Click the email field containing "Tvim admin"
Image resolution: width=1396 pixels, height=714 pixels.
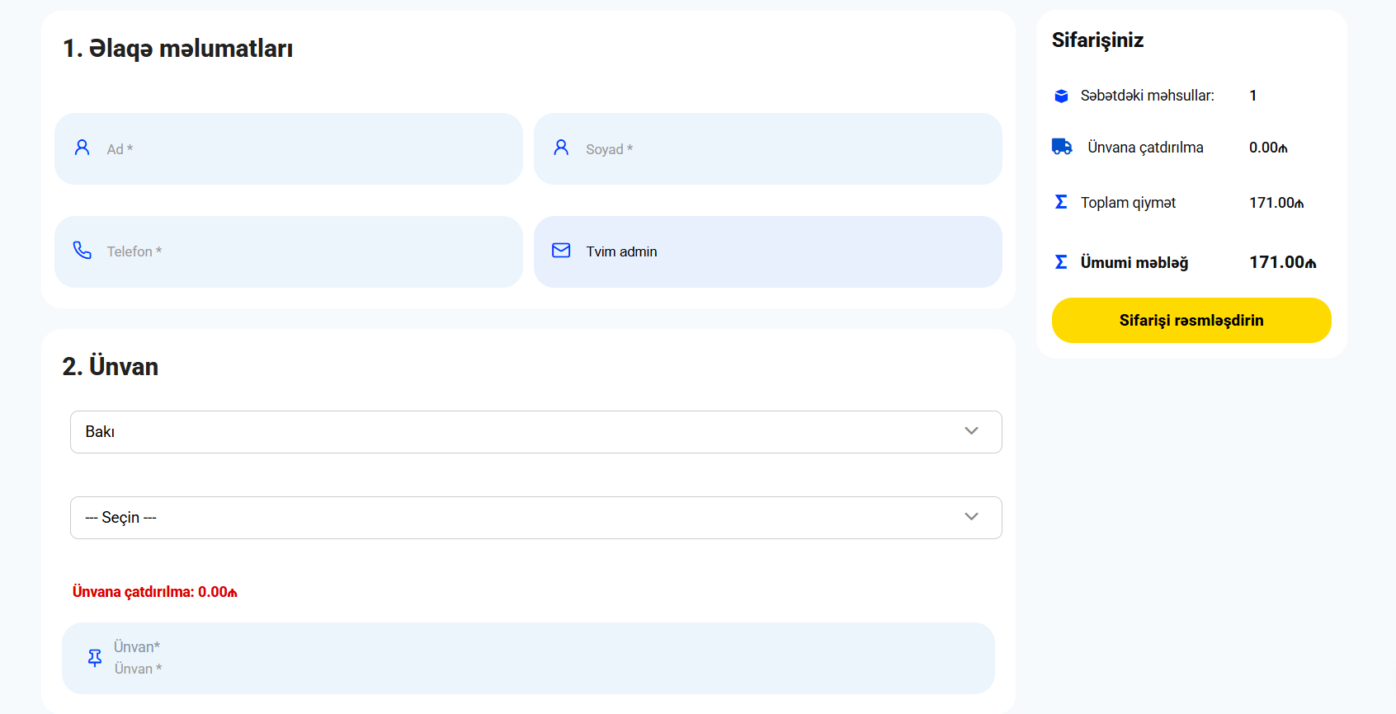tap(784, 251)
